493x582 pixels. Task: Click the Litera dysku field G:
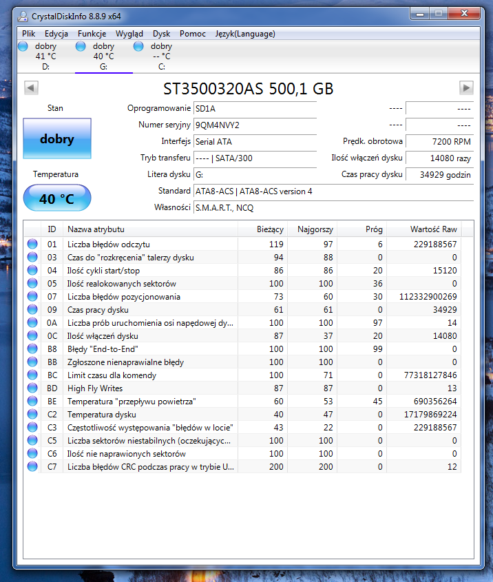(x=255, y=174)
